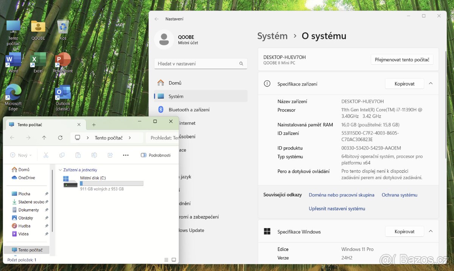This screenshot has width=454, height=271.
Task: Add a new tab in File Explorer
Action: [94, 125]
